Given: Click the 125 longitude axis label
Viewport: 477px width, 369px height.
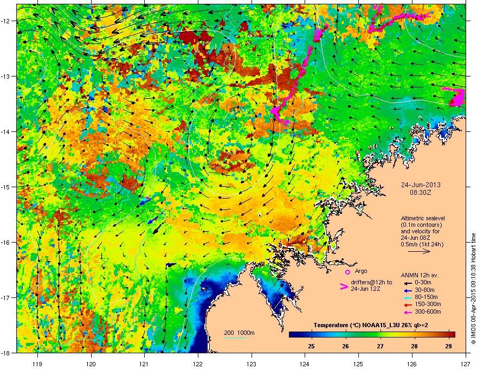Looking at the screenshot, I should click(358, 364).
